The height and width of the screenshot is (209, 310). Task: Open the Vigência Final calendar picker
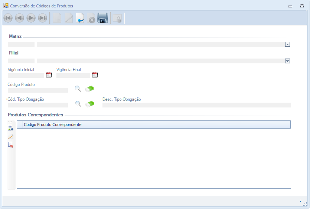coord(95,75)
